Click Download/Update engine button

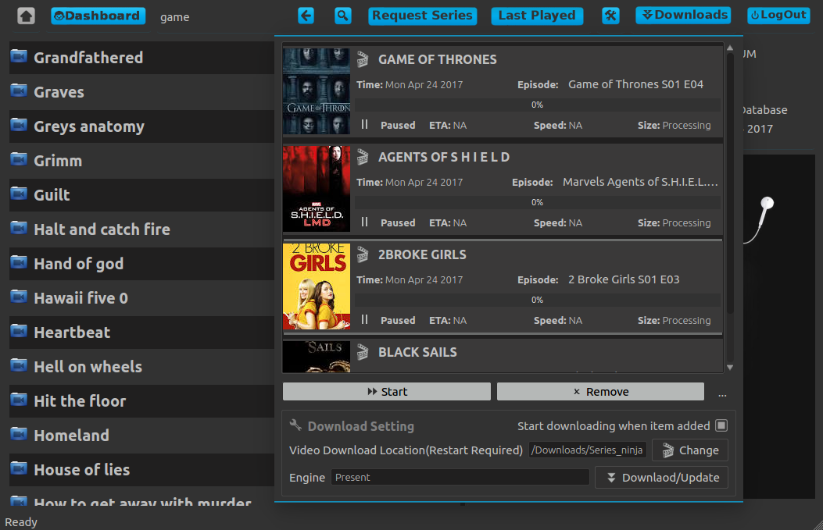(x=661, y=478)
